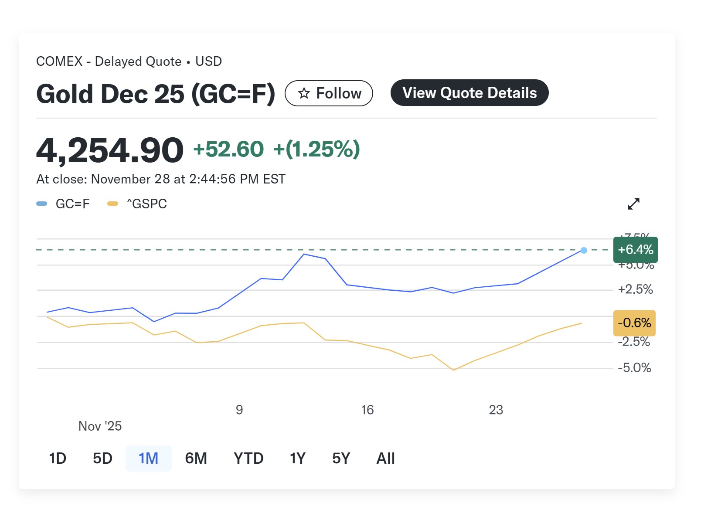Click the star icon in the Follow button

coord(305,93)
